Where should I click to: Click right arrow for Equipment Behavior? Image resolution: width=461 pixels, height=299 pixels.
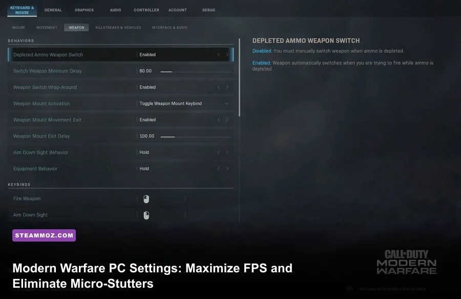point(227,169)
